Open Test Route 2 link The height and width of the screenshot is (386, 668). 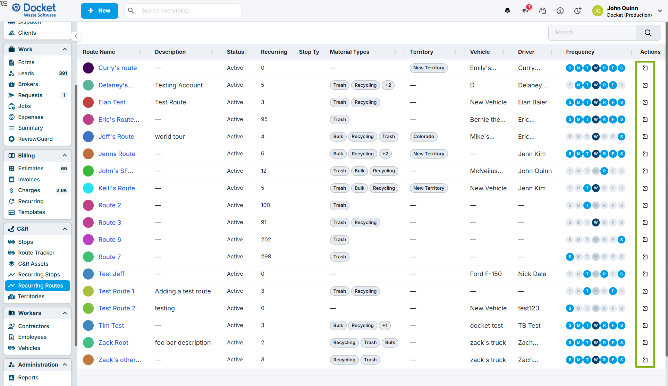[117, 308]
